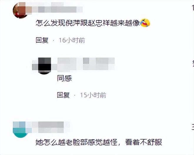Tap 回复 beside the 16小时前 timestamp
This screenshot has height=155, width=194.
click(x=42, y=40)
